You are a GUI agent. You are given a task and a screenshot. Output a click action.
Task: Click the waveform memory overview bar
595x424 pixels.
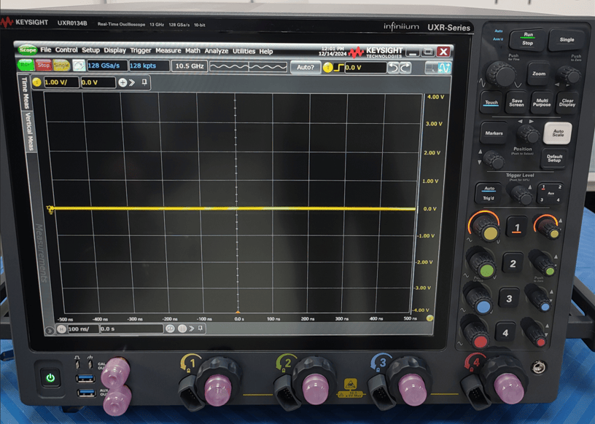[248, 67]
